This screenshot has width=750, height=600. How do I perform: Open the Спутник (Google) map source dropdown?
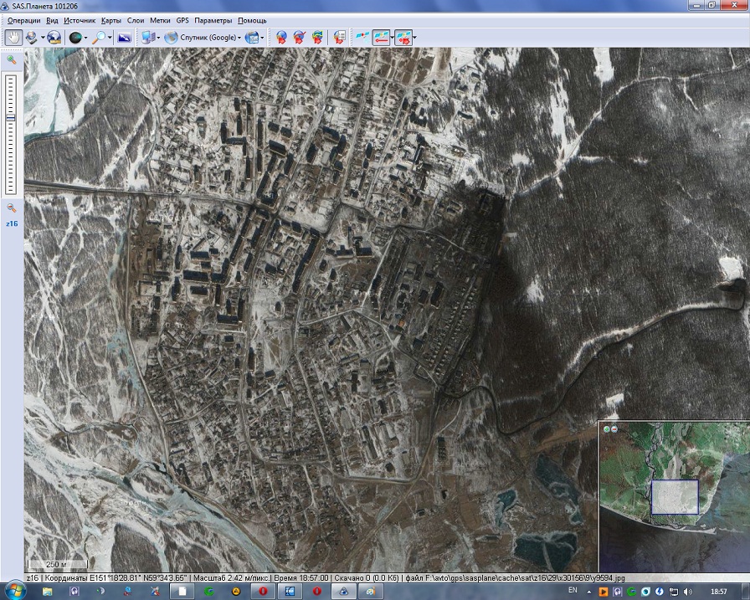[x=203, y=37]
